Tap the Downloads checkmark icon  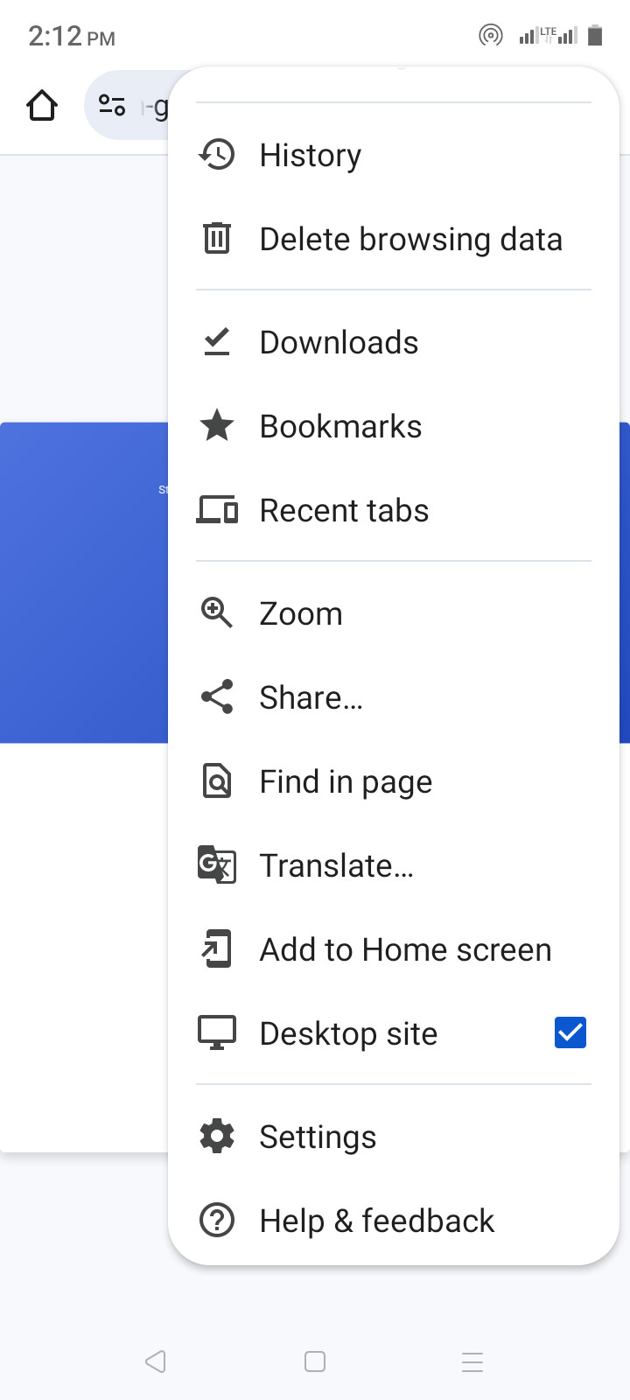click(x=216, y=342)
